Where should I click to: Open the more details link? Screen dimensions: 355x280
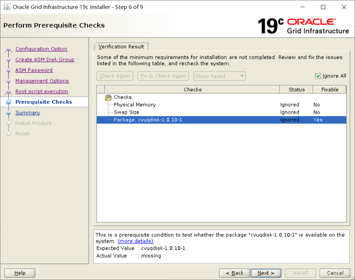click(135, 241)
